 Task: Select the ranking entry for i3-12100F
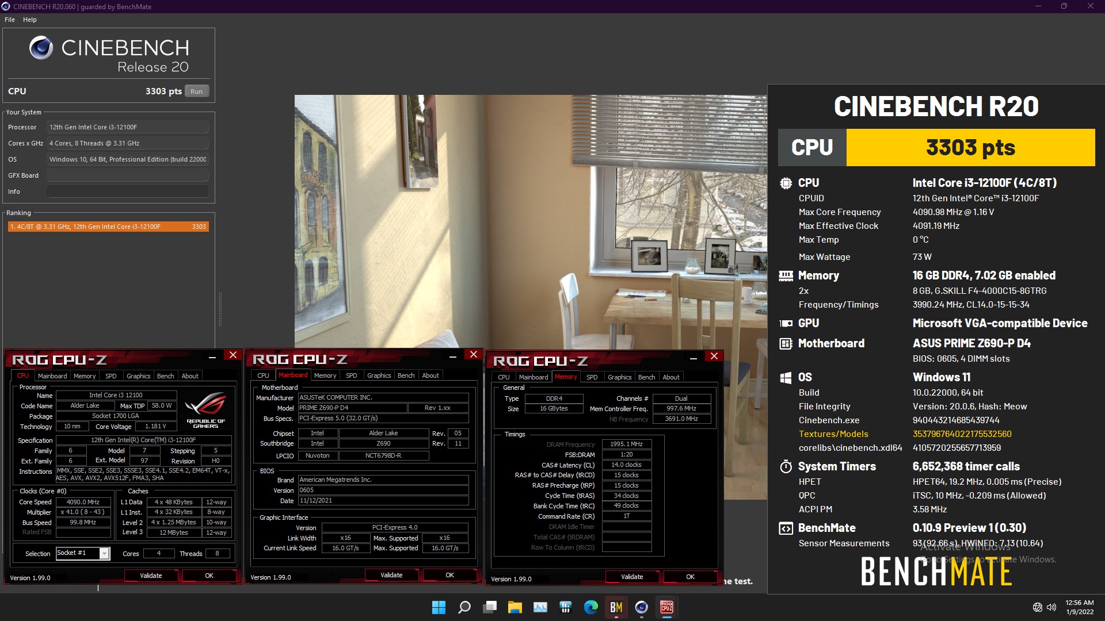(x=108, y=227)
